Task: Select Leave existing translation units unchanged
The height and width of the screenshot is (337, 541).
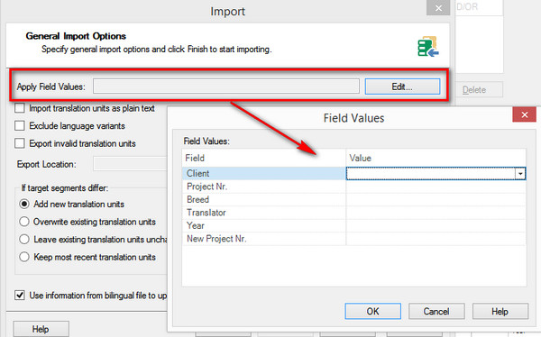Action: [24, 239]
